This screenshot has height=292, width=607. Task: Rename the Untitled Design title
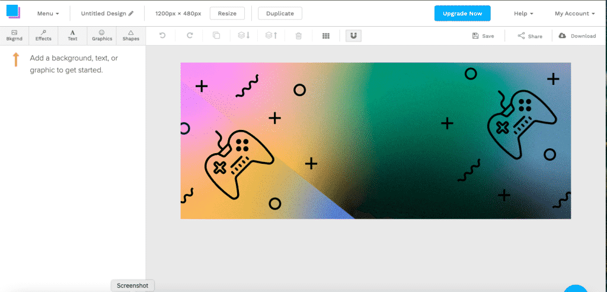(x=103, y=14)
